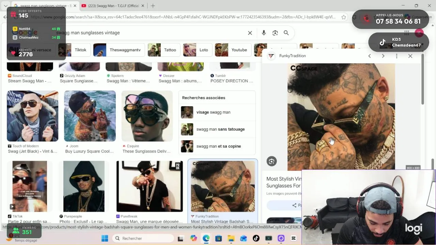This screenshot has height=245, width=436.
Task: Go to next image in preview panel
Action: (x=383, y=56)
